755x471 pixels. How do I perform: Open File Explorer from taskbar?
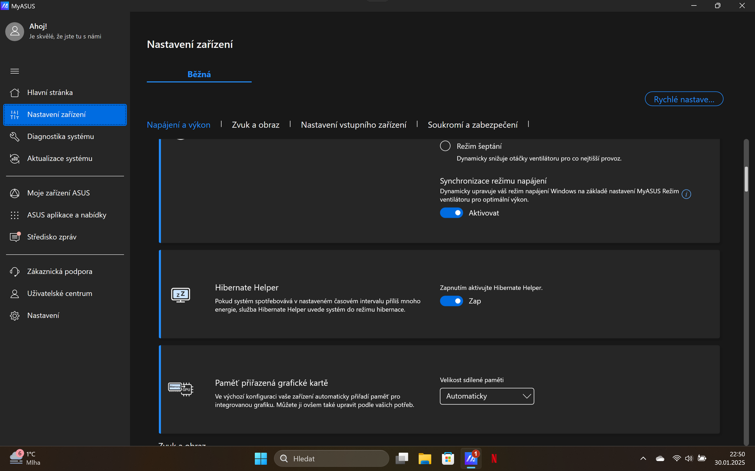tap(425, 458)
